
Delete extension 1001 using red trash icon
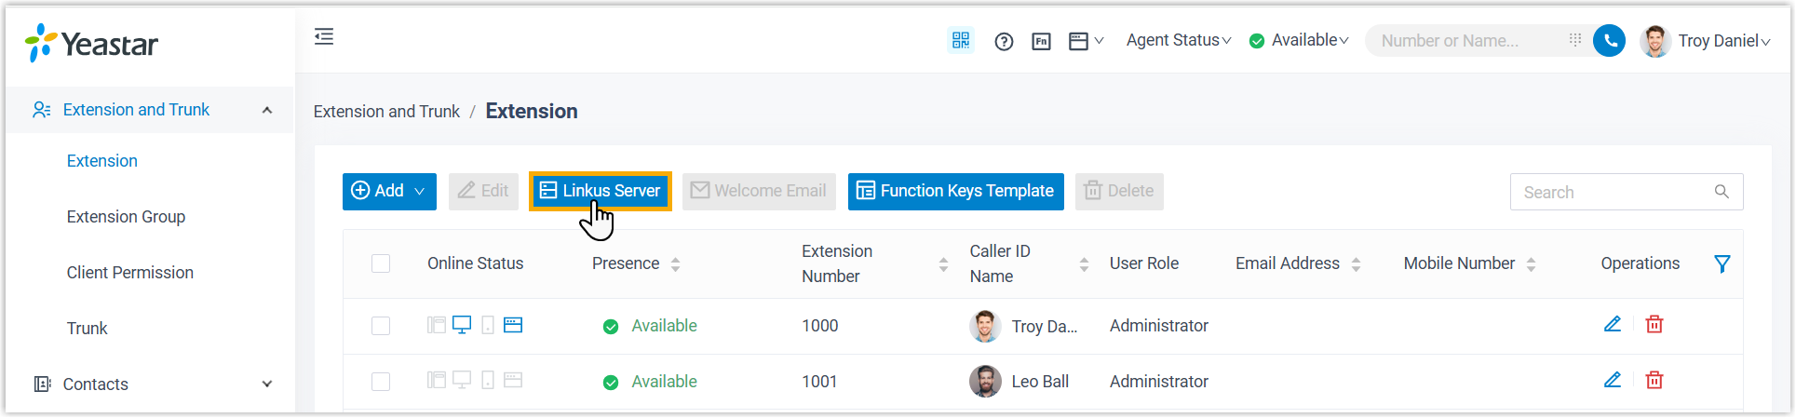pos(1654,380)
